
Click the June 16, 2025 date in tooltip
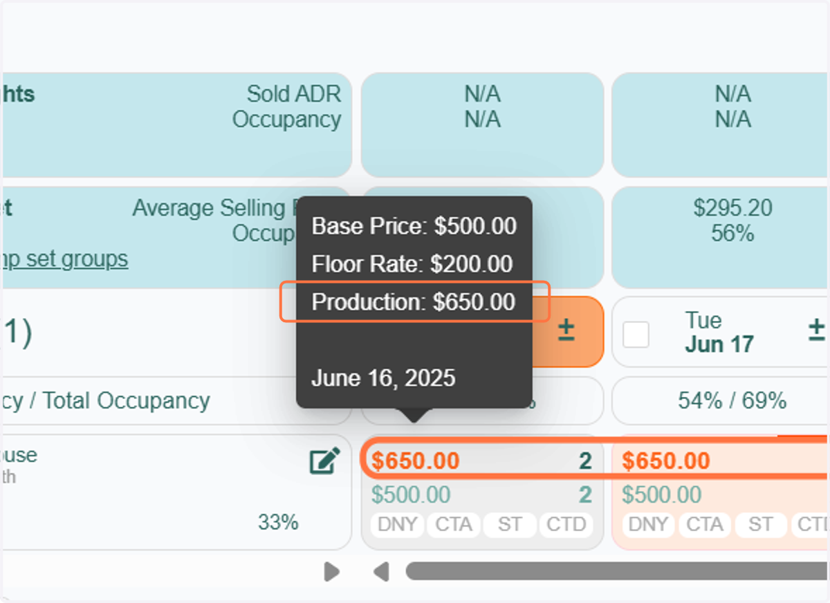tap(383, 378)
